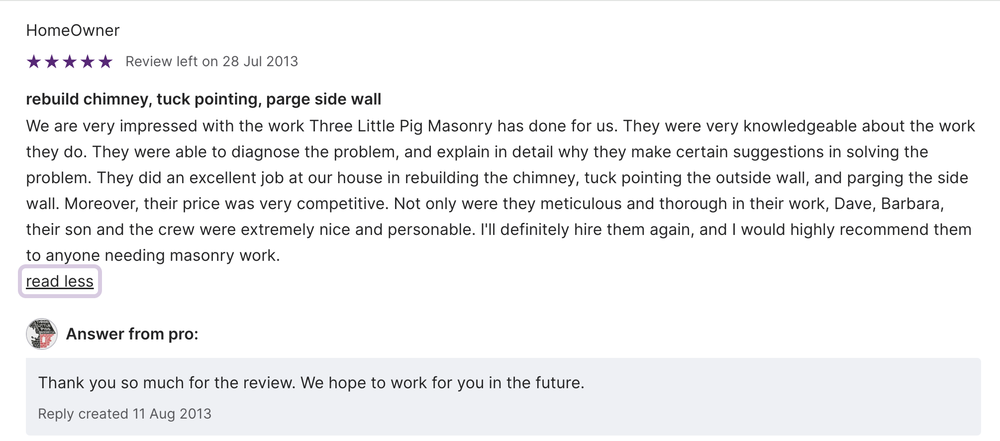Click the first purple rating star
The image size is (1000, 441).
[x=34, y=62]
